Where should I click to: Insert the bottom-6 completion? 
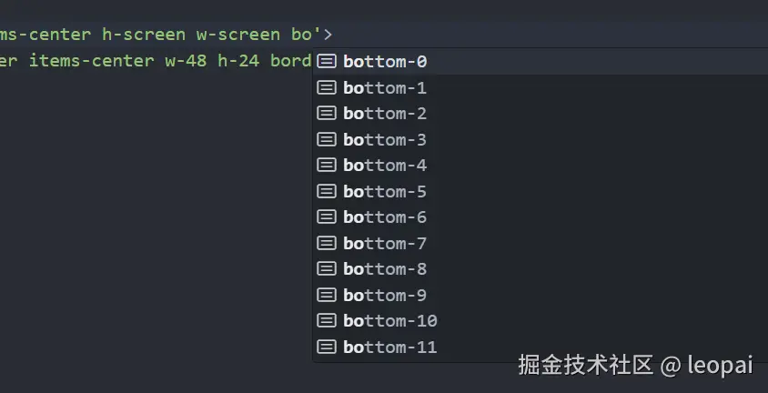click(x=385, y=217)
